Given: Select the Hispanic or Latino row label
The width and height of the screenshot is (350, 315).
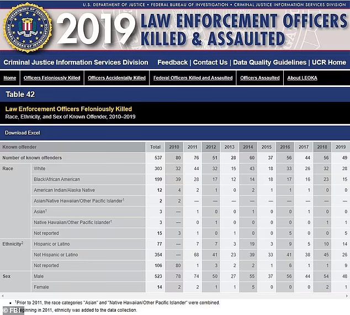Looking at the screenshot, I should coord(52,244).
